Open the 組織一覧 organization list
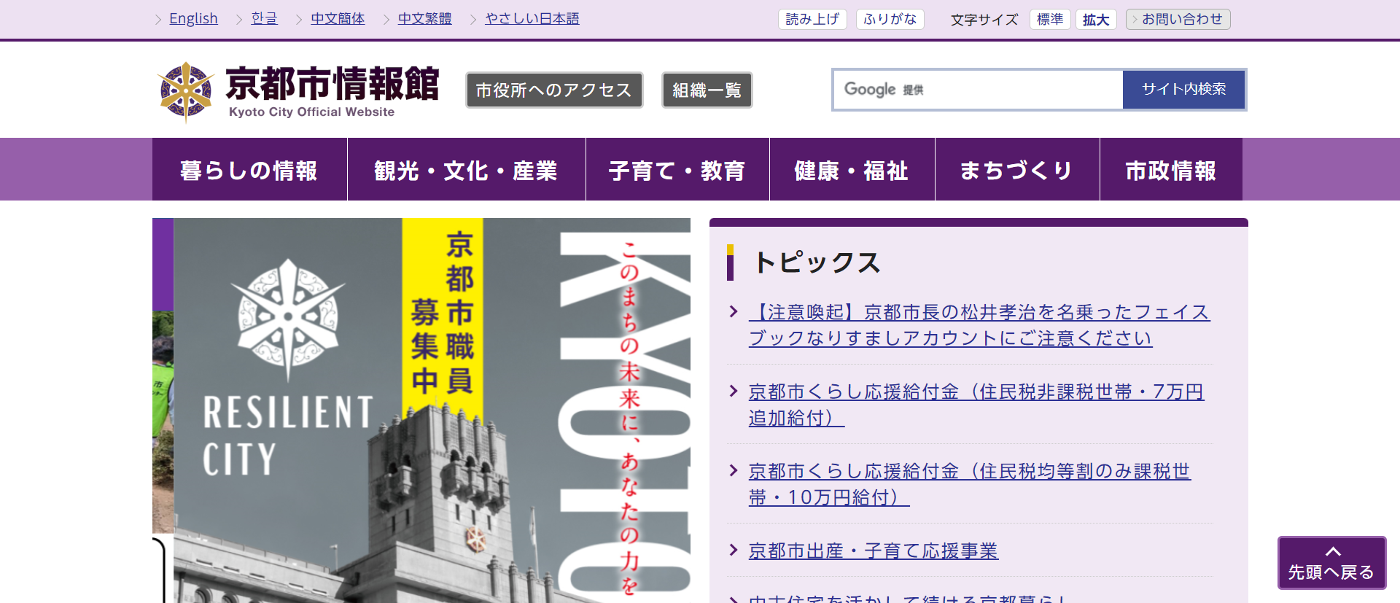This screenshot has width=1400, height=603. (707, 90)
